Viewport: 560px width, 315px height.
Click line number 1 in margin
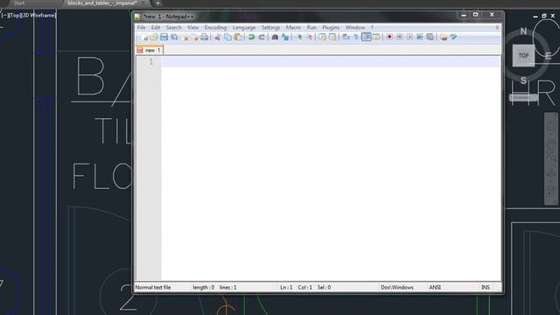[151, 62]
